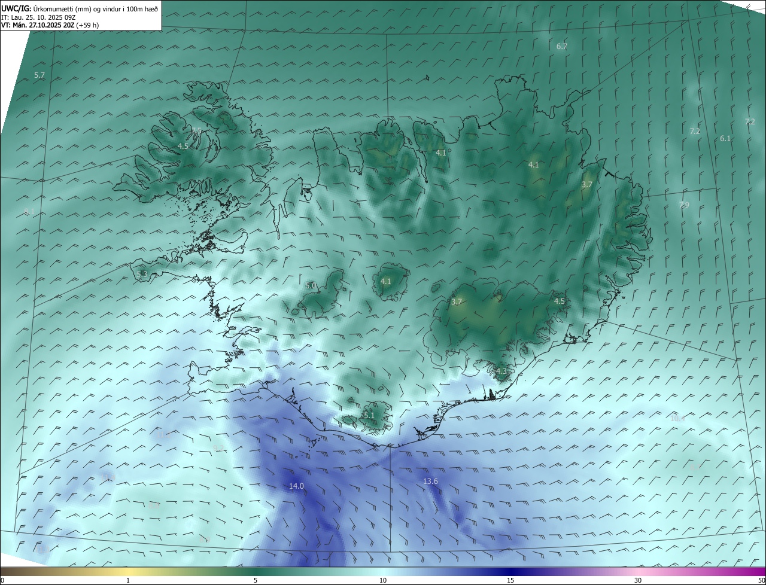This screenshot has width=766, height=585.
Task: Click the color scale label 5
Action: [x=256, y=580]
